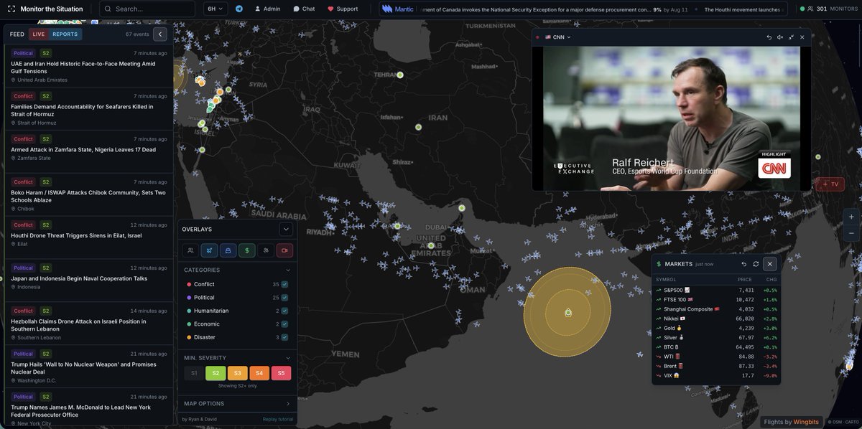Viewport: 862px width, 429px height.
Task: Zoom out on the map
Action: [x=851, y=233]
